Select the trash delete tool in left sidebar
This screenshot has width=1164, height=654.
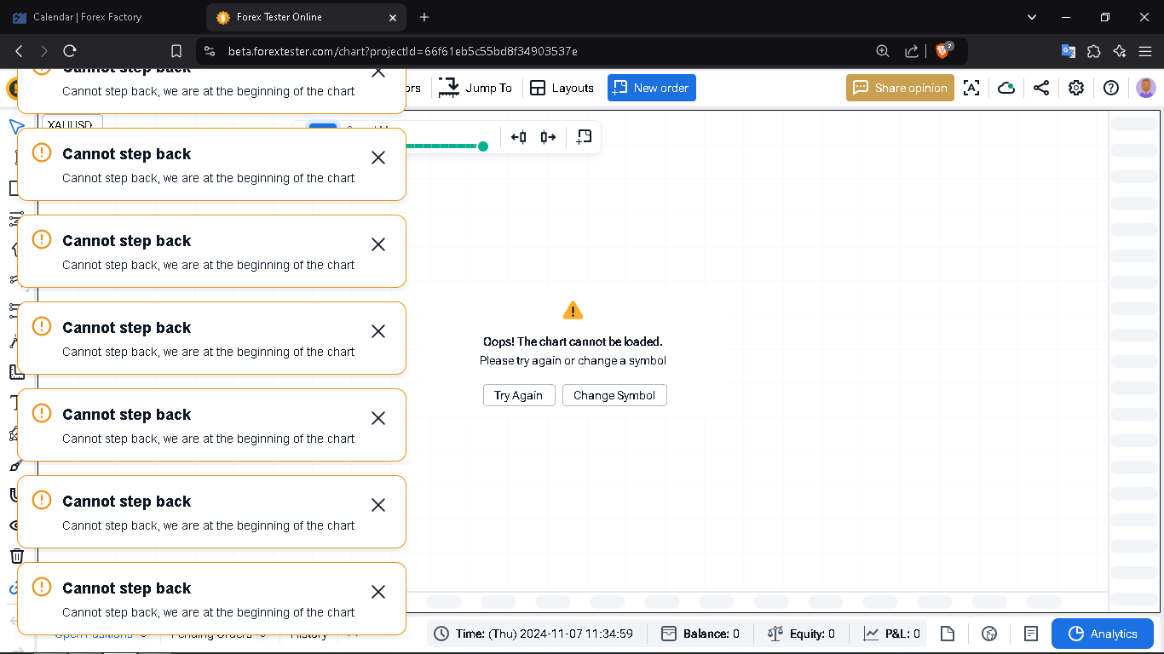click(x=16, y=556)
